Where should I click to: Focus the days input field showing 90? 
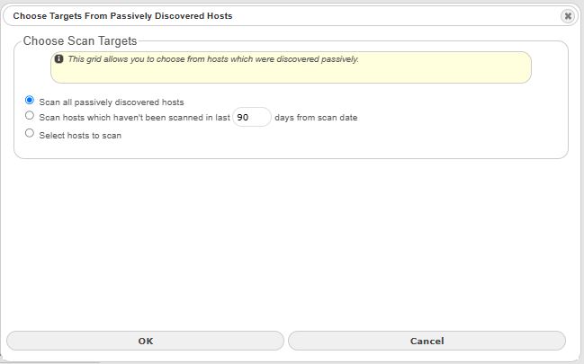point(252,117)
